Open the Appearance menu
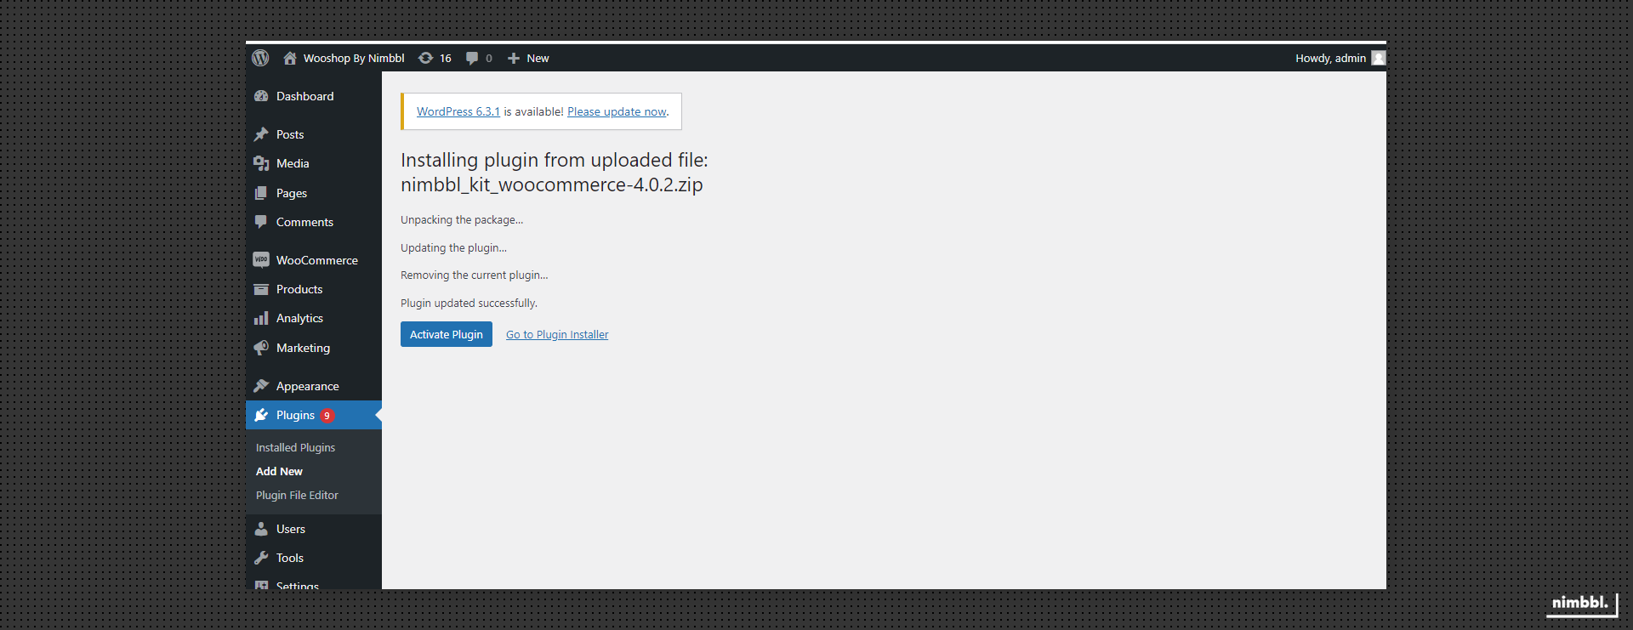This screenshot has width=1633, height=630. [314, 386]
